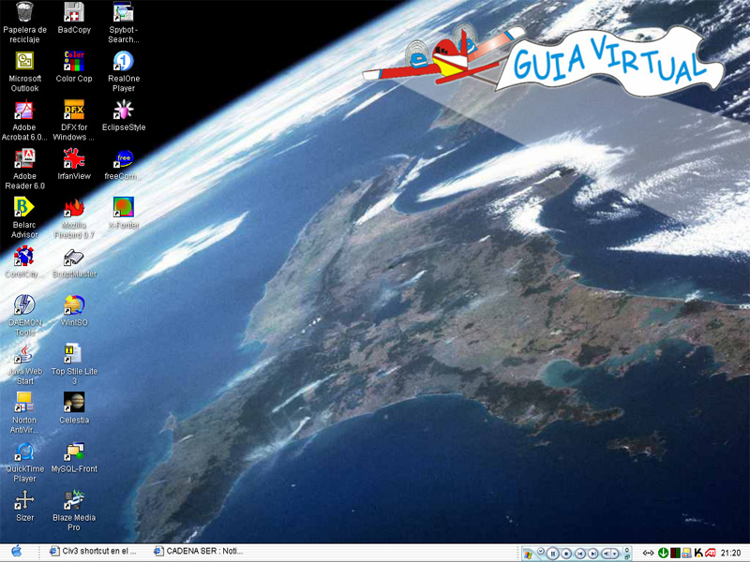Image resolution: width=750 pixels, height=562 pixels.
Task: Skip to next track in media toolbar
Action: click(594, 554)
